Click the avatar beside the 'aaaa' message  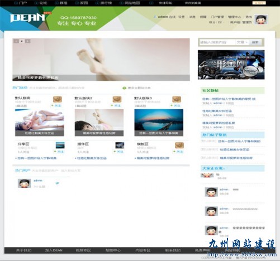pos(211,192)
